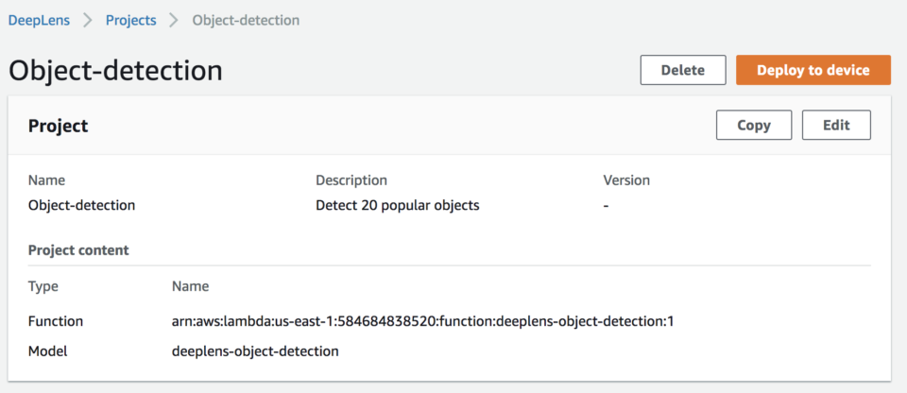Screen dimensions: 907x393
Task: Click the Function type row label
Action: (x=56, y=321)
